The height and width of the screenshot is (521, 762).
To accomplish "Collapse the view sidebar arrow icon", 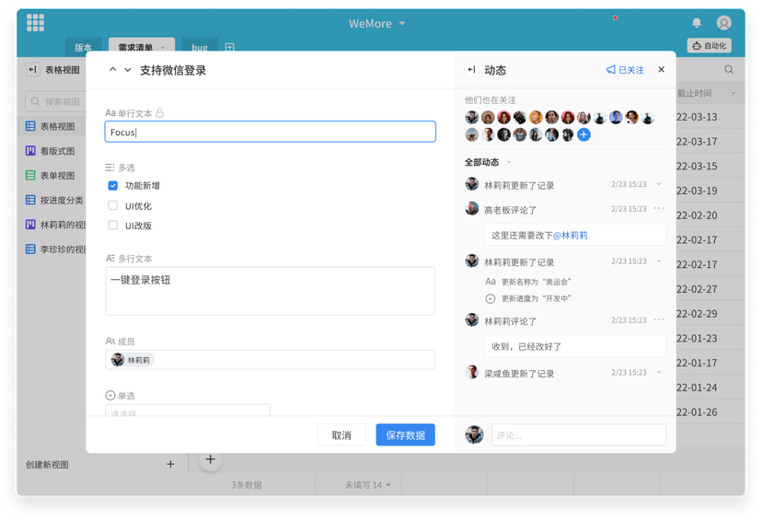I will coord(32,70).
